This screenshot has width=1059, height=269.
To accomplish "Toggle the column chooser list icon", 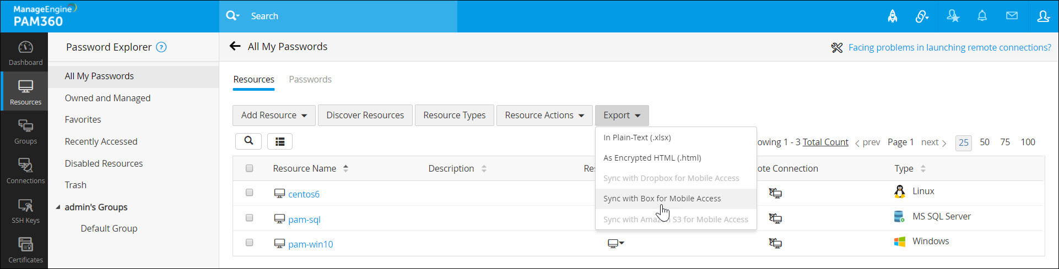I will pos(280,141).
